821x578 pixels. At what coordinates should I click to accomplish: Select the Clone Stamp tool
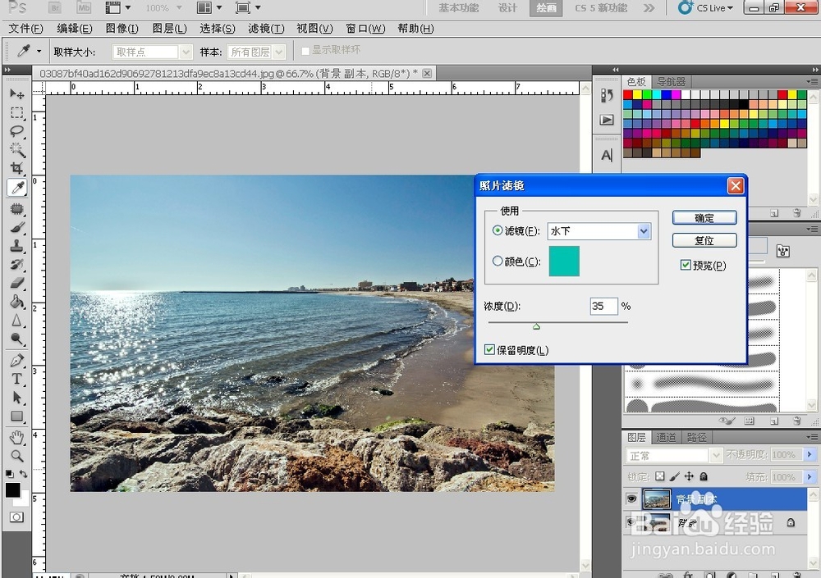point(16,247)
